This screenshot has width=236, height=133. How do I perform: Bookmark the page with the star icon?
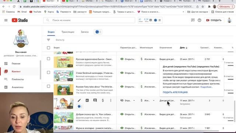(203, 7)
